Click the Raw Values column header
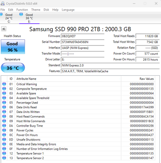The image size is (161, 163). 138,79
